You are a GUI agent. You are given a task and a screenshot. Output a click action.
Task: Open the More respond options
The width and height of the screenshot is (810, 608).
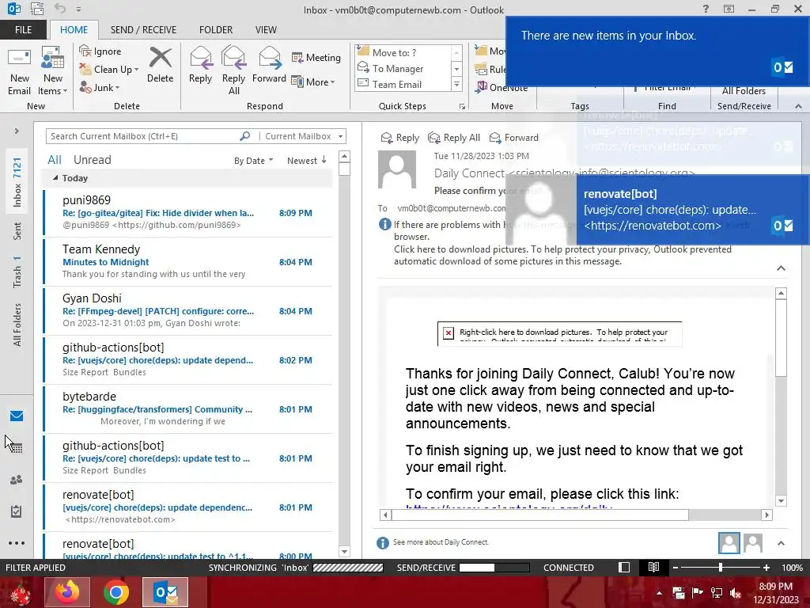point(313,82)
